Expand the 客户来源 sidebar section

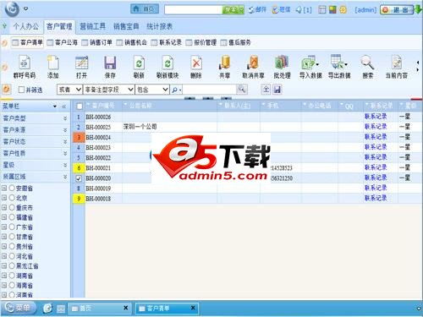click(65, 130)
